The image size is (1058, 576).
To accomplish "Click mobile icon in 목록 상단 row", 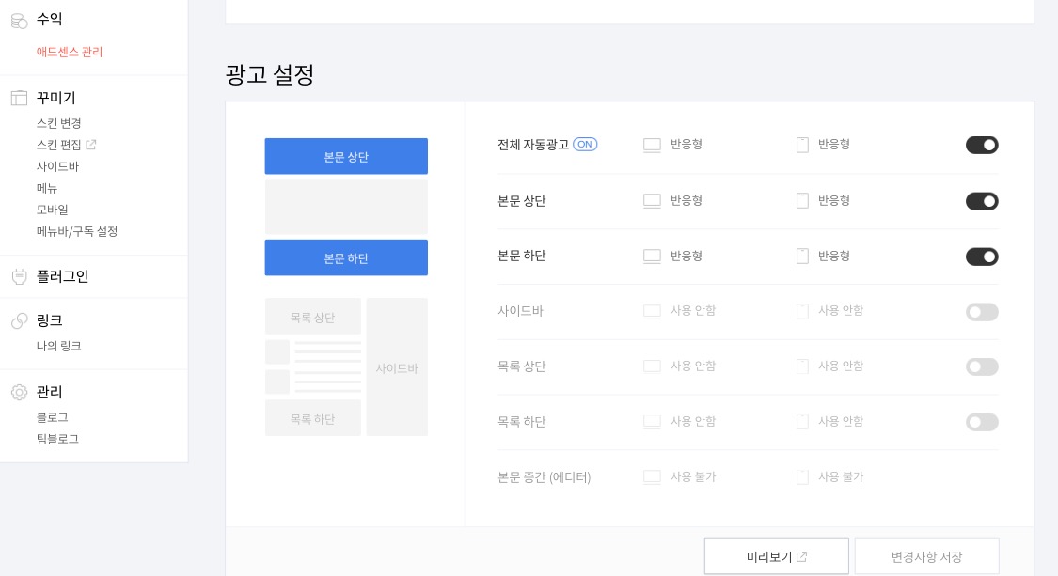I will 802,366.
